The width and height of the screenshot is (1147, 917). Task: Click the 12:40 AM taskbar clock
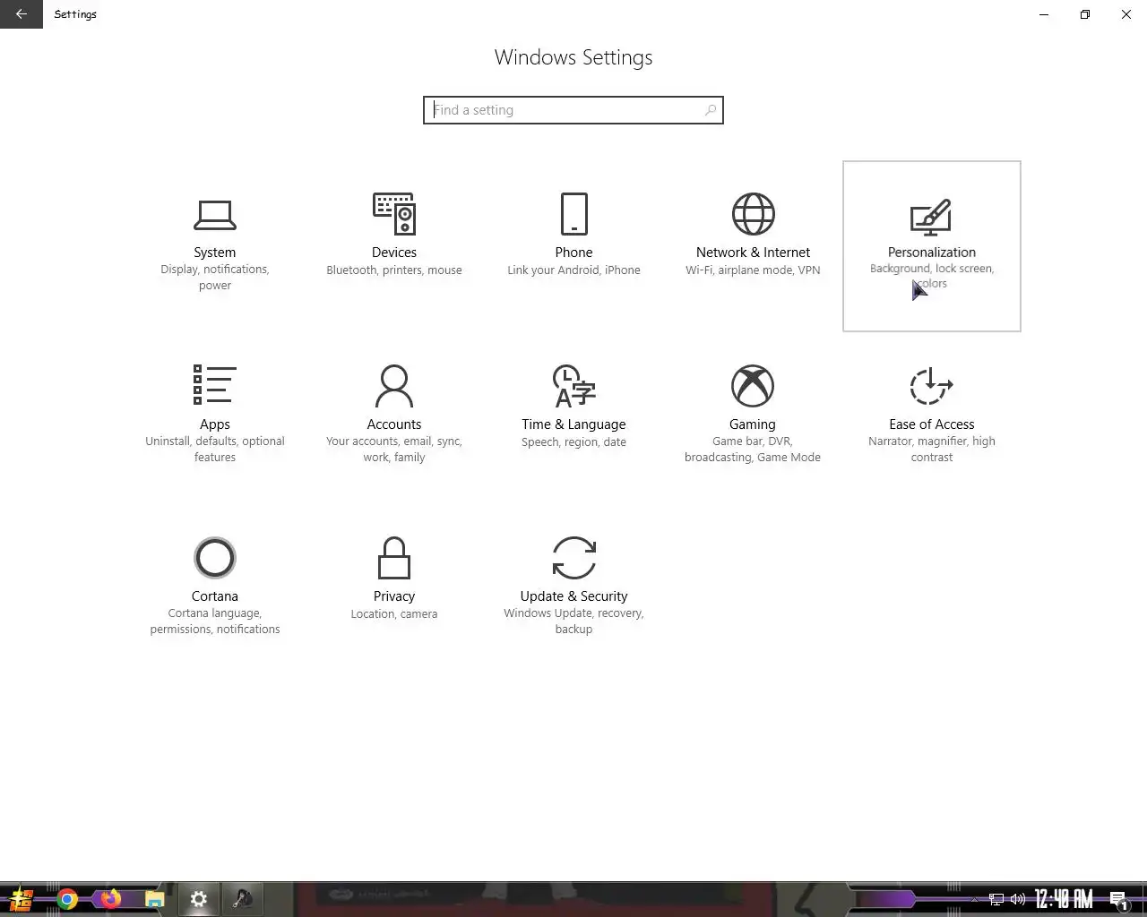(1064, 899)
